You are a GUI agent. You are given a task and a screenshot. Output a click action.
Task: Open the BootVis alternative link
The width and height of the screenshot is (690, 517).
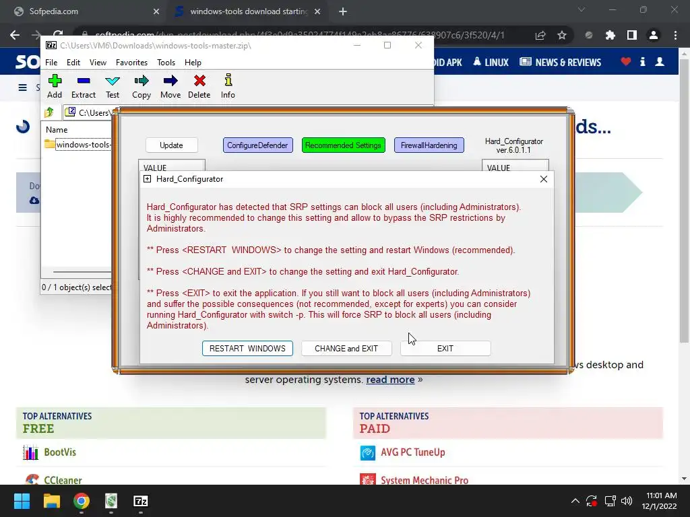(x=60, y=452)
